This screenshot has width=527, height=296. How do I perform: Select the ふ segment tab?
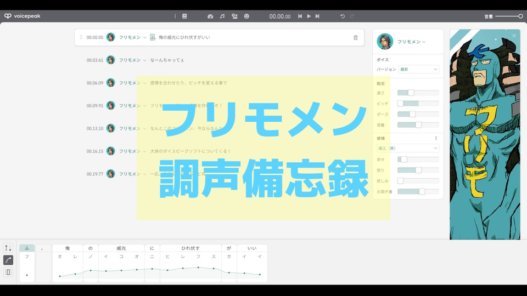[27, 248]
